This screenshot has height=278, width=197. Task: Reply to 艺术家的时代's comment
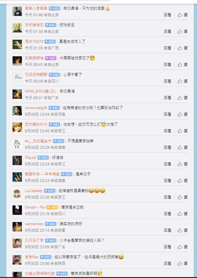[167, 131]
